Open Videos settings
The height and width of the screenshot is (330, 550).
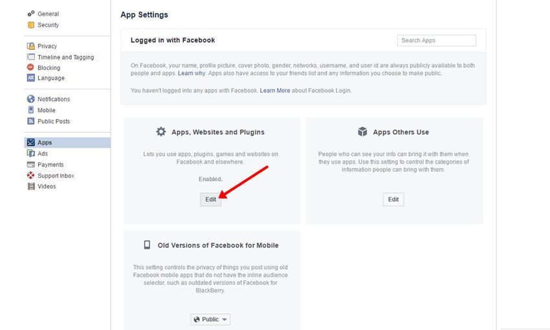coord(47,186)
